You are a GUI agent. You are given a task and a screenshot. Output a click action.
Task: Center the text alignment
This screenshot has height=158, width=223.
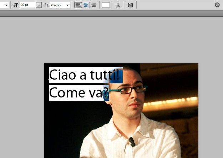click(86, 5)
